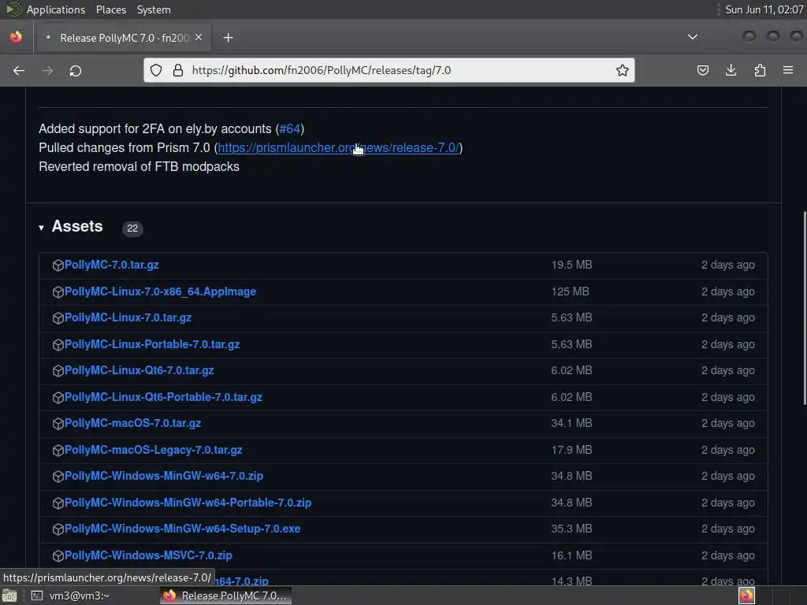Click "2 days ago" in PollyMC-macOS-7.0.tar.gz row

pyautogui.click(x=727, y=423)
